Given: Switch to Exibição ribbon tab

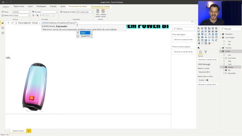Looking at the screenshot, I should point(53,6).
